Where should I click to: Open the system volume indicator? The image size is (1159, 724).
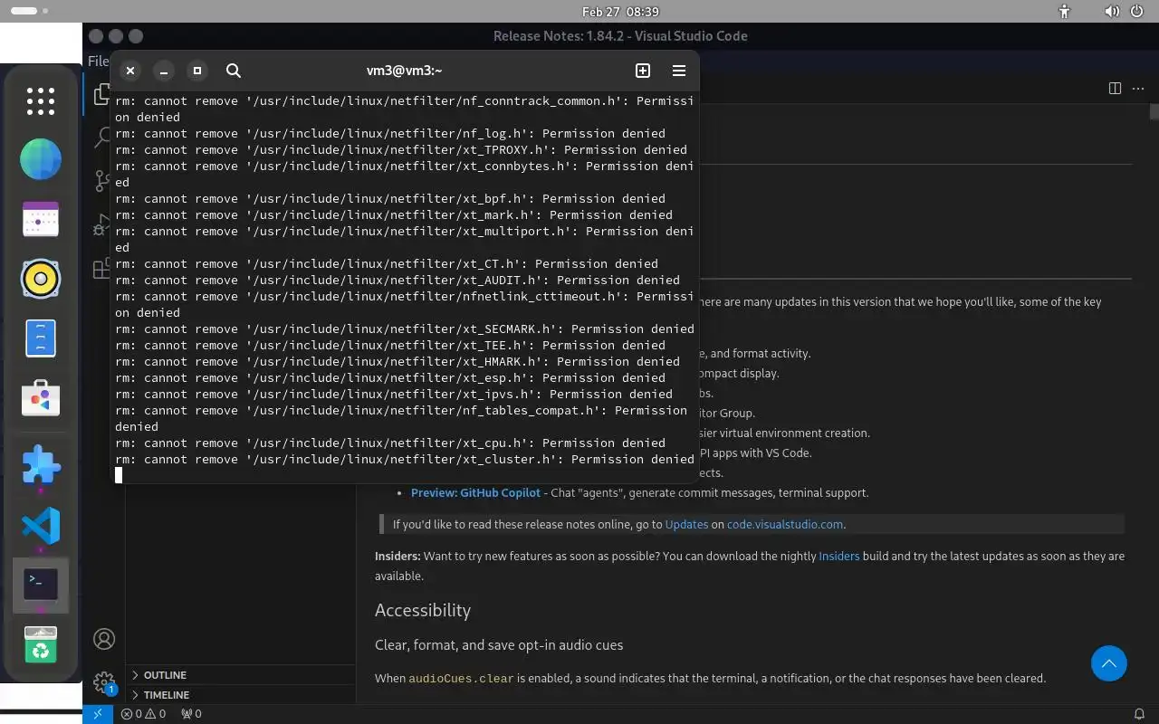(x=1112, y=12)
